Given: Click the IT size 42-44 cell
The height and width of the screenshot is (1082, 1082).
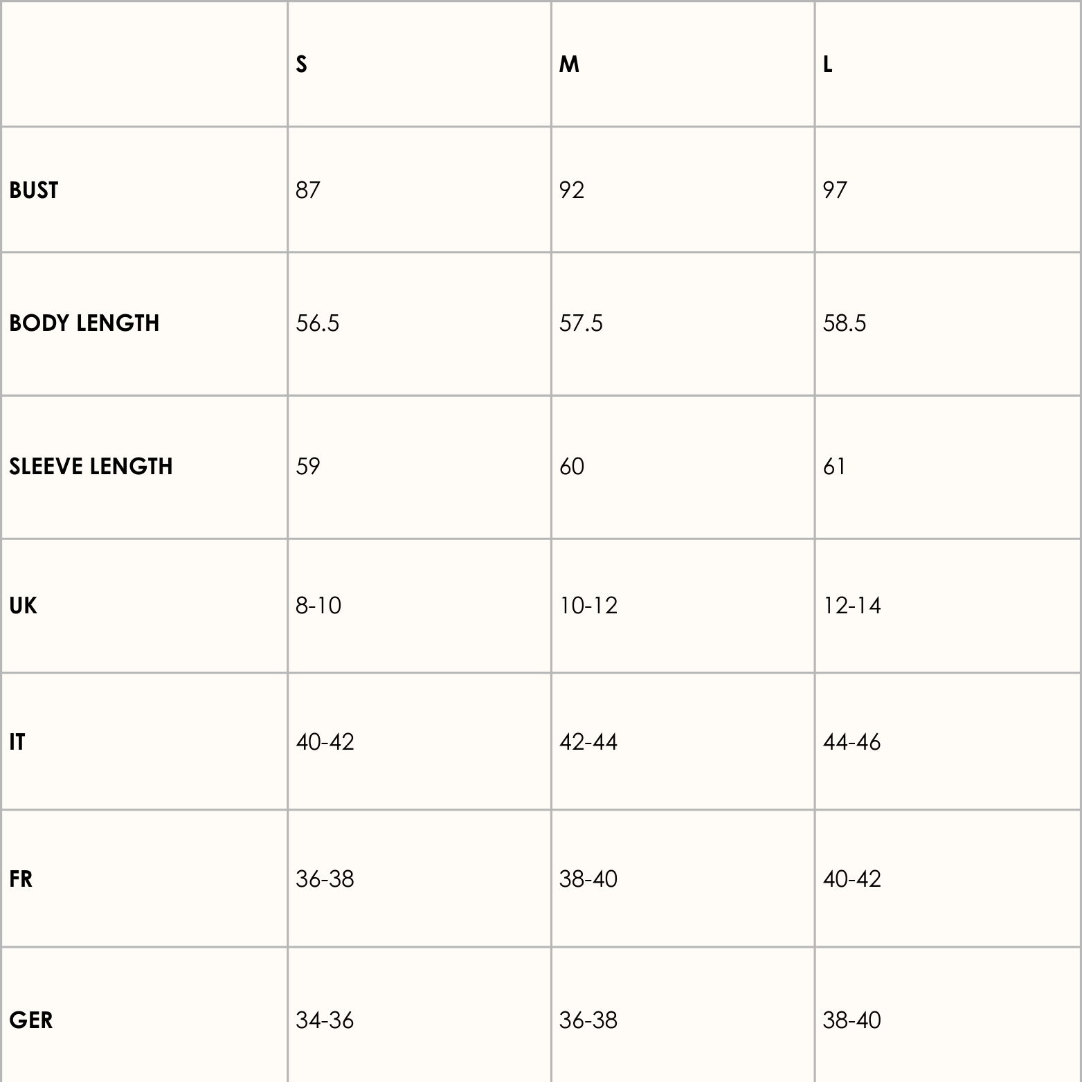Looking at the screenshot, I should (x=588, y=742).
